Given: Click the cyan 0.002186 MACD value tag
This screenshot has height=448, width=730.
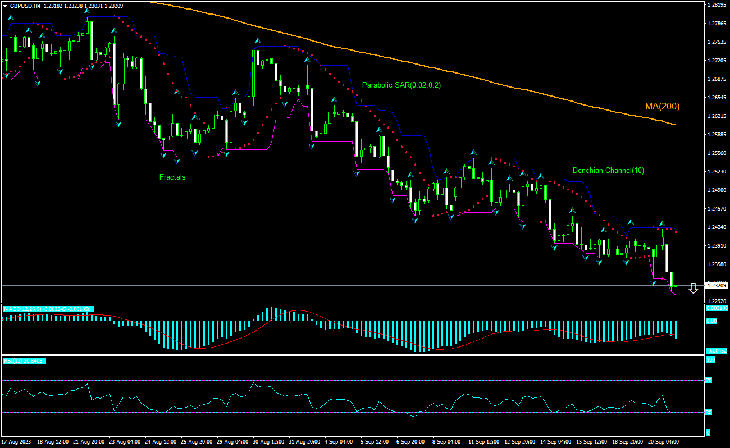Looking at the screenshot, I should point(717,308).
